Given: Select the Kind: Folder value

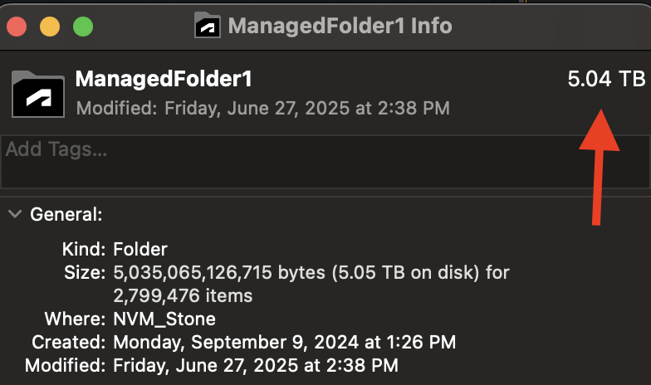Looking at the screenshot, I should (x=140, y=249).
